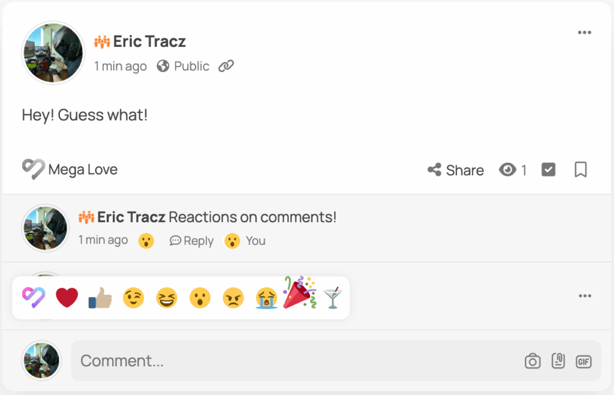Click the Share button
This screenshot has height=395, width=614.
[x=456, y=170]
